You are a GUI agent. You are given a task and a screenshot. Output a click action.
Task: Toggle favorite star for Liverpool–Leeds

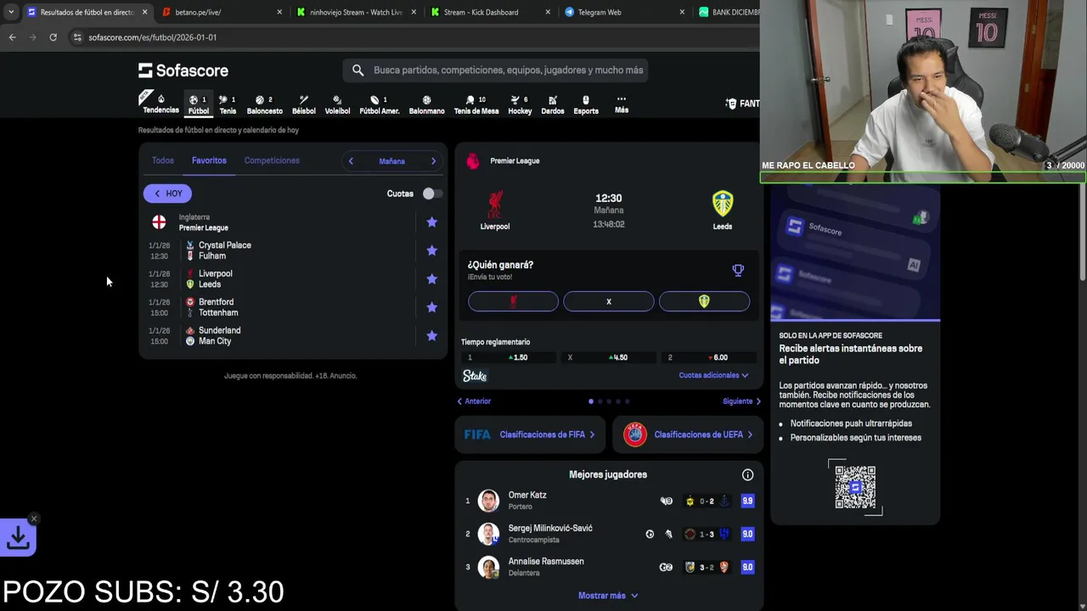point(431,279)
